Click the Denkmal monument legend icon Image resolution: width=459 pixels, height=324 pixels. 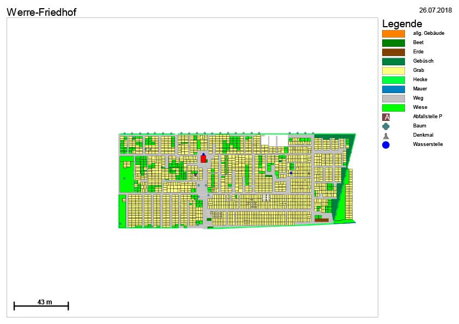386,136
